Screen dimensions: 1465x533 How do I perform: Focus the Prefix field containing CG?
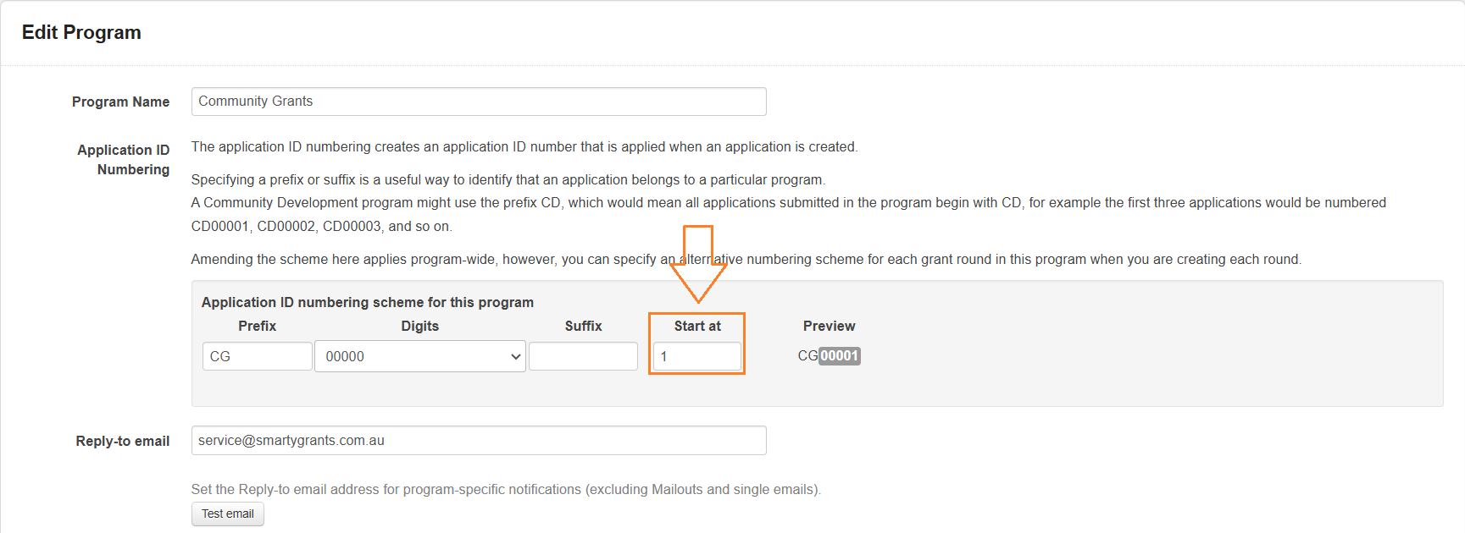(x=257, y=356)
